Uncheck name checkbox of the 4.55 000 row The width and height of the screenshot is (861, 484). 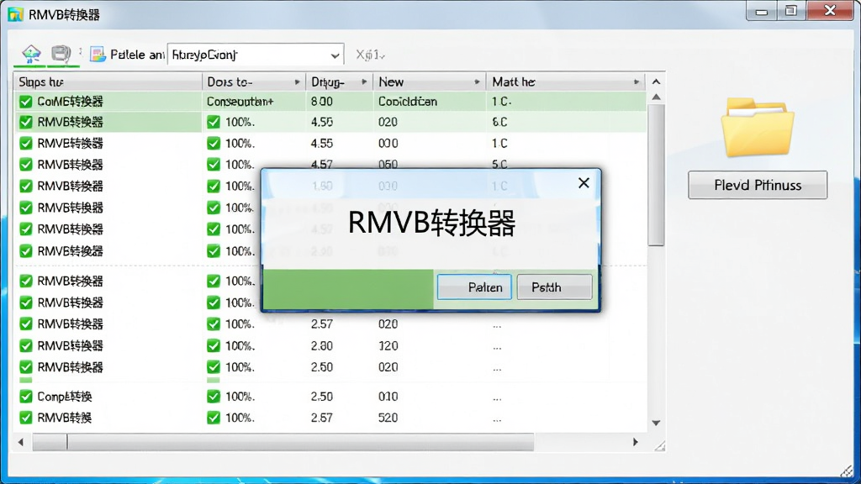tap(26, 143)
